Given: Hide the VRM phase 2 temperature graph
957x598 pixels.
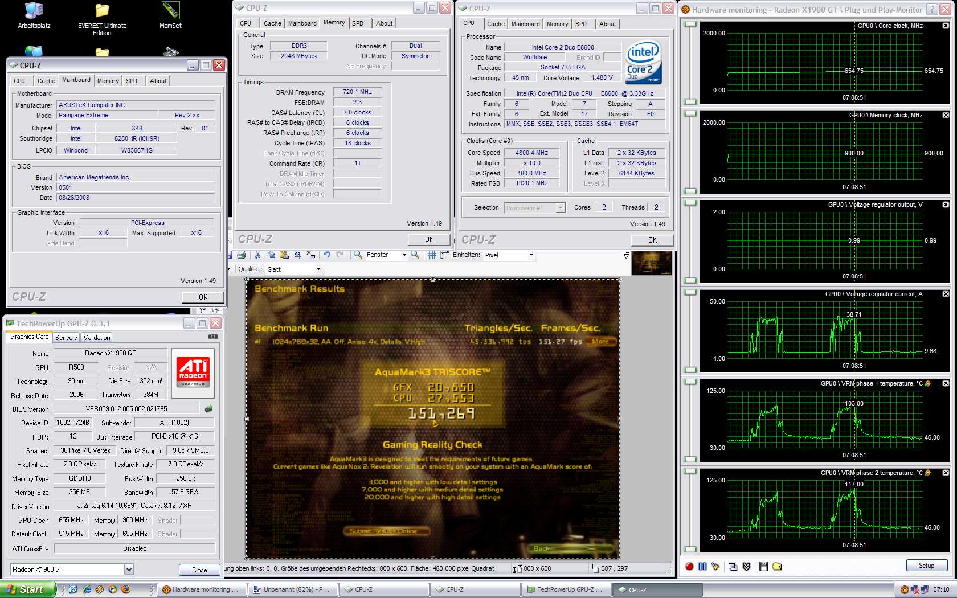Looking at the screenshot, I should click(946, 473).
